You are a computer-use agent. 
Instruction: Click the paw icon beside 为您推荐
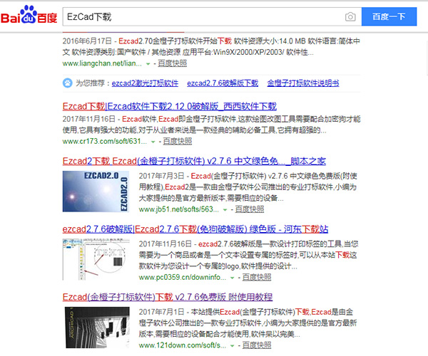pos(68,83)
